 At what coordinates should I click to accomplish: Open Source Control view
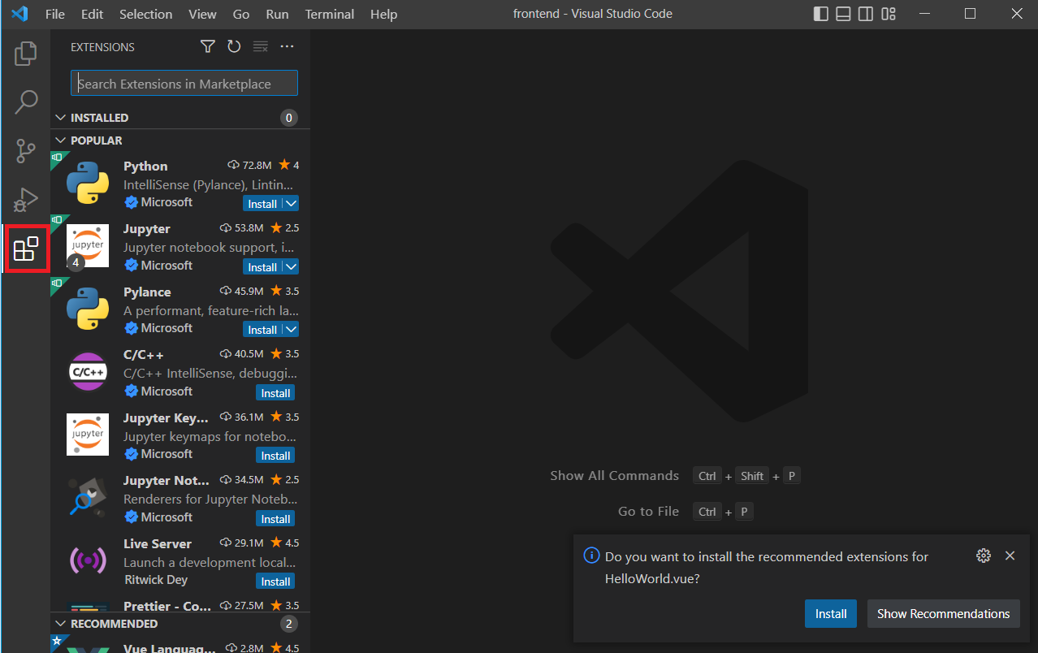26,151
